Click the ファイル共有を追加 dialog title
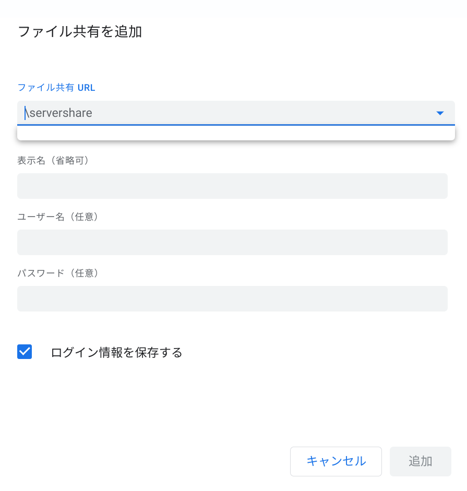467x491 pixels. (x=80, y=32)
